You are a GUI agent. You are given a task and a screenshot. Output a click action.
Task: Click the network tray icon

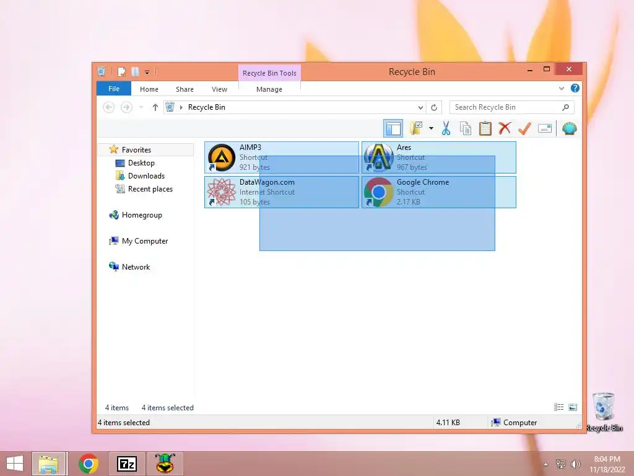click(x=561, y=464)
